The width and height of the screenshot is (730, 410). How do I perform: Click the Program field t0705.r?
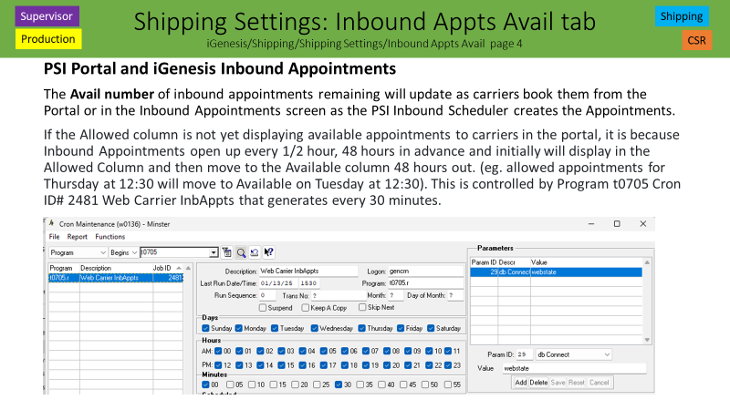coord(425,283)
